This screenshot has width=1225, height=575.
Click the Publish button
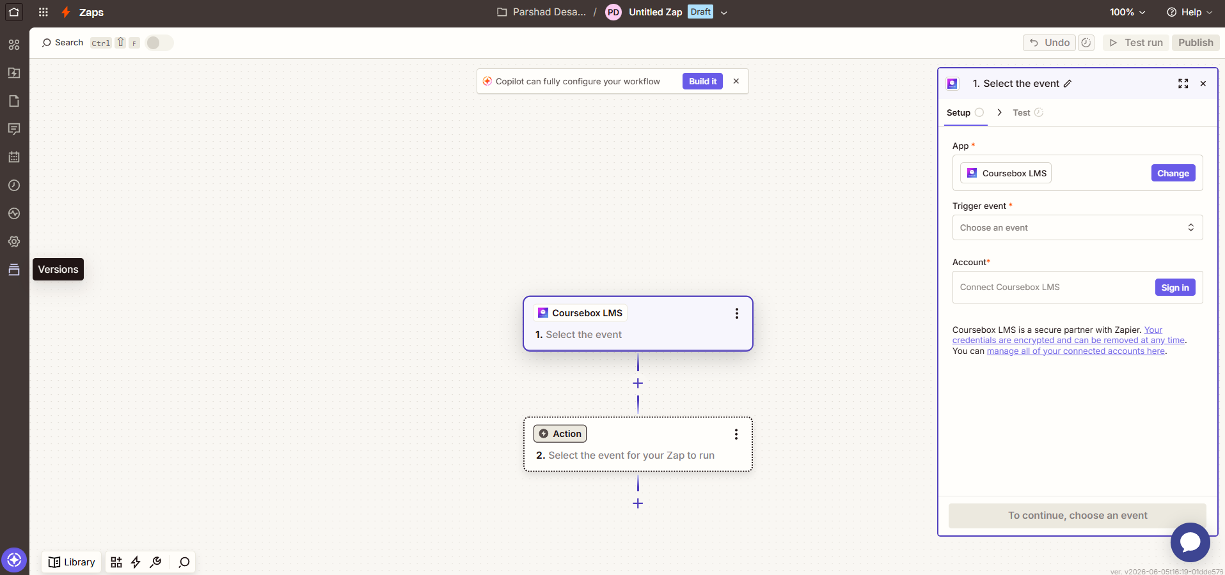coord(1196,43)
